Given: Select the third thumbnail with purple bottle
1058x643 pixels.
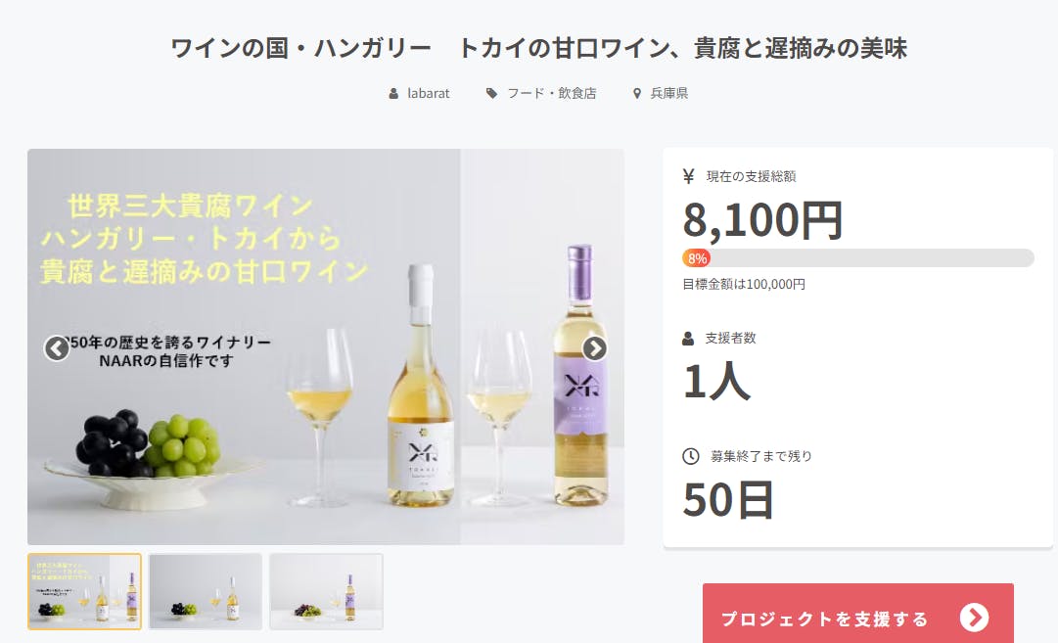Looking at the screenshot, I should coord(326,592).
